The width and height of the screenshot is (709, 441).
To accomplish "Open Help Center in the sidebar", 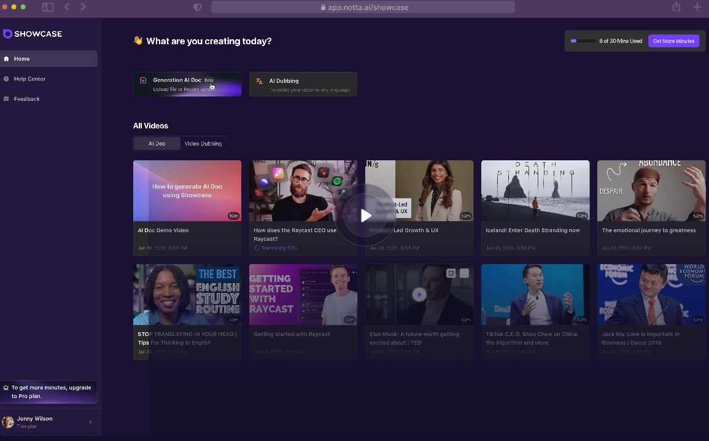I will pyautogui.click(x=49, y=79).
